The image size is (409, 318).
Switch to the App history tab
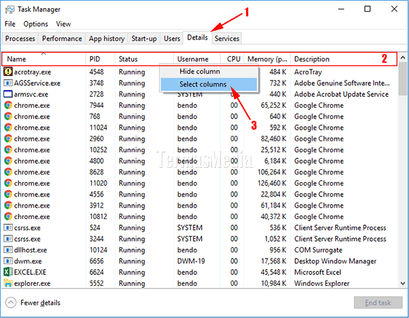tap(107, 39)
